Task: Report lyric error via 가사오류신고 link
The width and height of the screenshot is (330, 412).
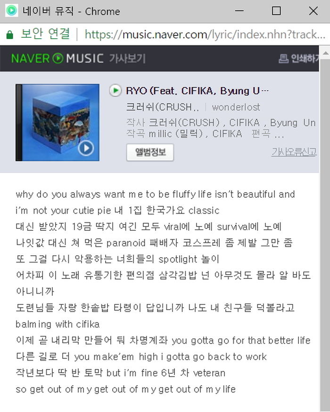Action: point(294,152)
